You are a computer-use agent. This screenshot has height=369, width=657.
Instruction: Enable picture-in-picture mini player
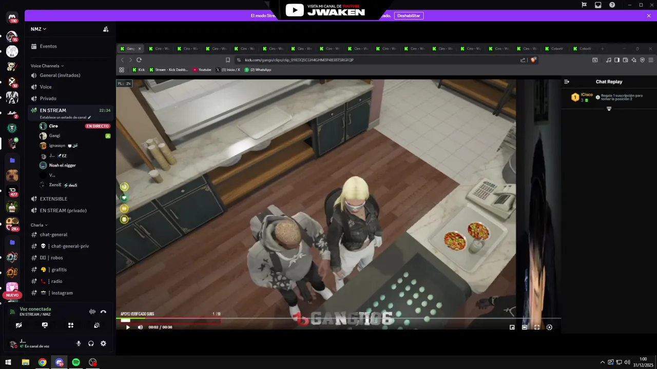pyautogui.click(x=512, y=327)
